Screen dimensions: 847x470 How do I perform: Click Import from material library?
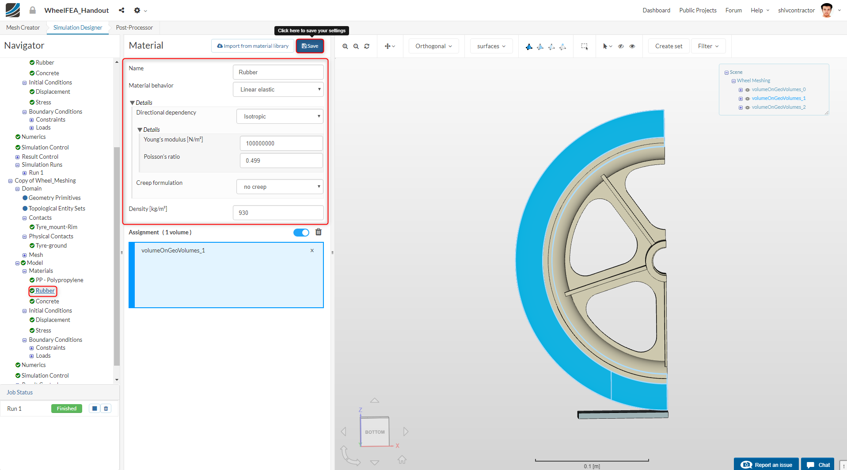tap(253, 46)
